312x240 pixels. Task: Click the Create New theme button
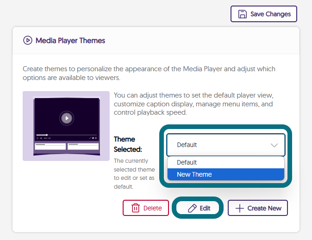[258, 208]
